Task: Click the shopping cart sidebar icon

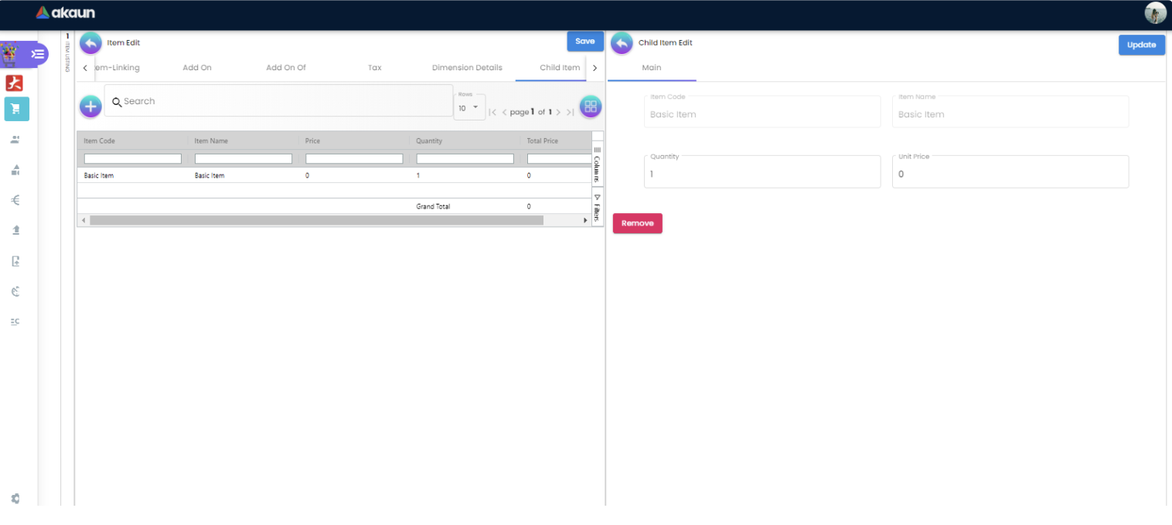Action: click(16, 110)
